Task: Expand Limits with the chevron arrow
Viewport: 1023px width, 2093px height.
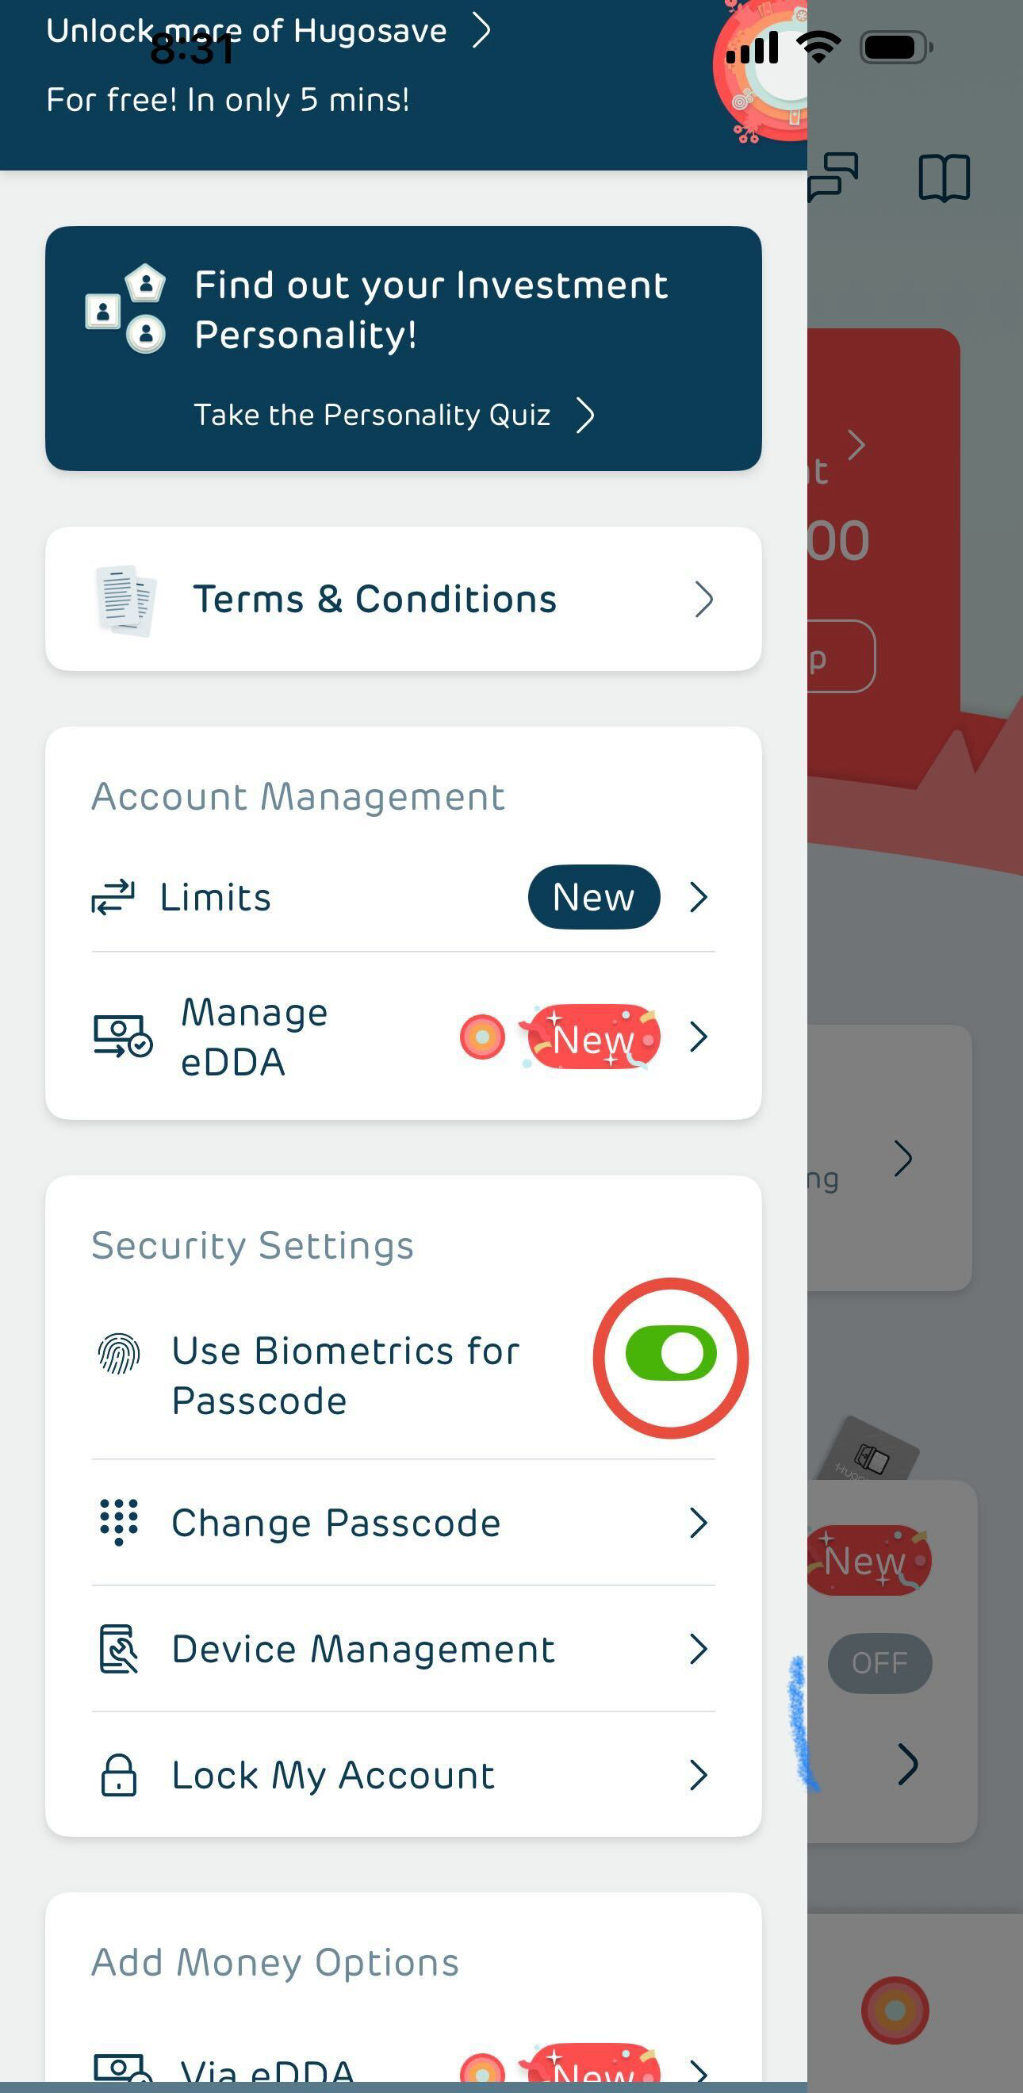Action: pos(698,897)
